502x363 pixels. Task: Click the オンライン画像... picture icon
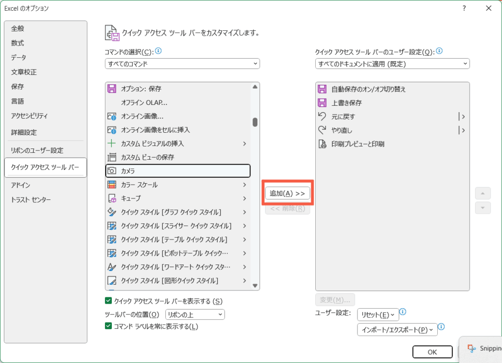[x=112, y=116]
